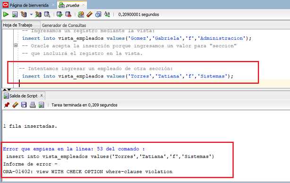Click the '1 fila insertadas.' output line
290x183 pixels.
[x=30, y=126]
